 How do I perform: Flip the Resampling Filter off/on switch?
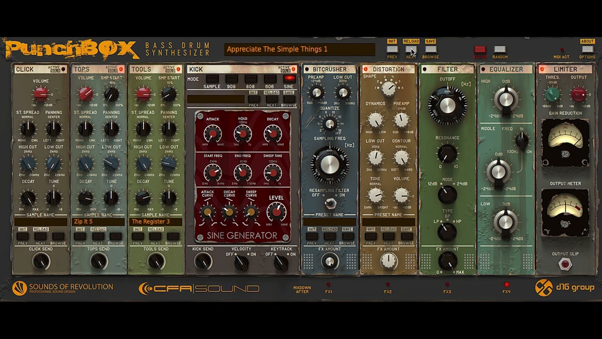330,203
